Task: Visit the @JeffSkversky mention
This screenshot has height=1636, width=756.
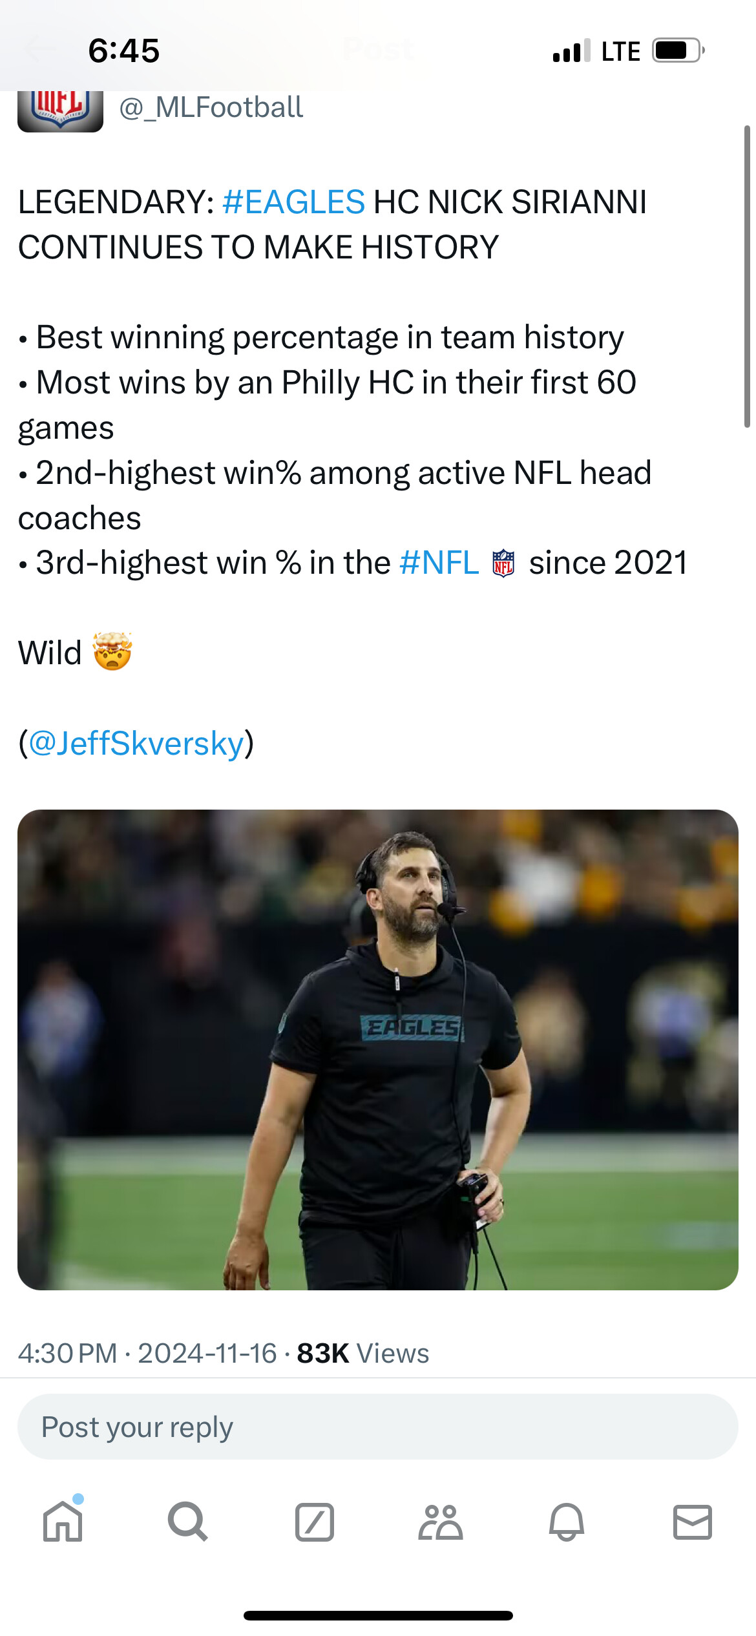Action: pos(136,743)
